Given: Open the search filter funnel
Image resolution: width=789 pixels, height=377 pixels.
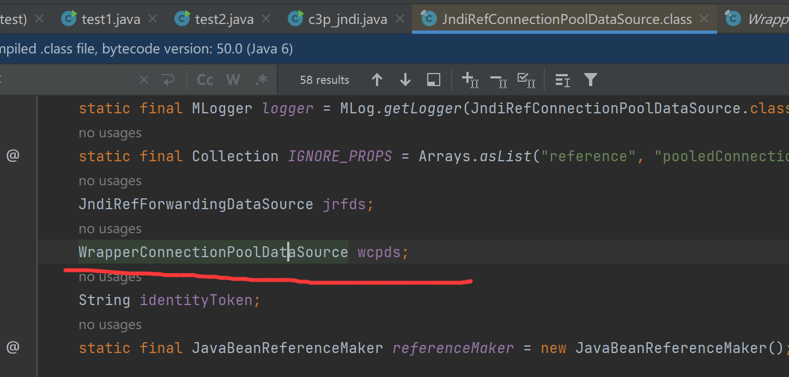Looking at the screenshot, I should coord(591,80).
